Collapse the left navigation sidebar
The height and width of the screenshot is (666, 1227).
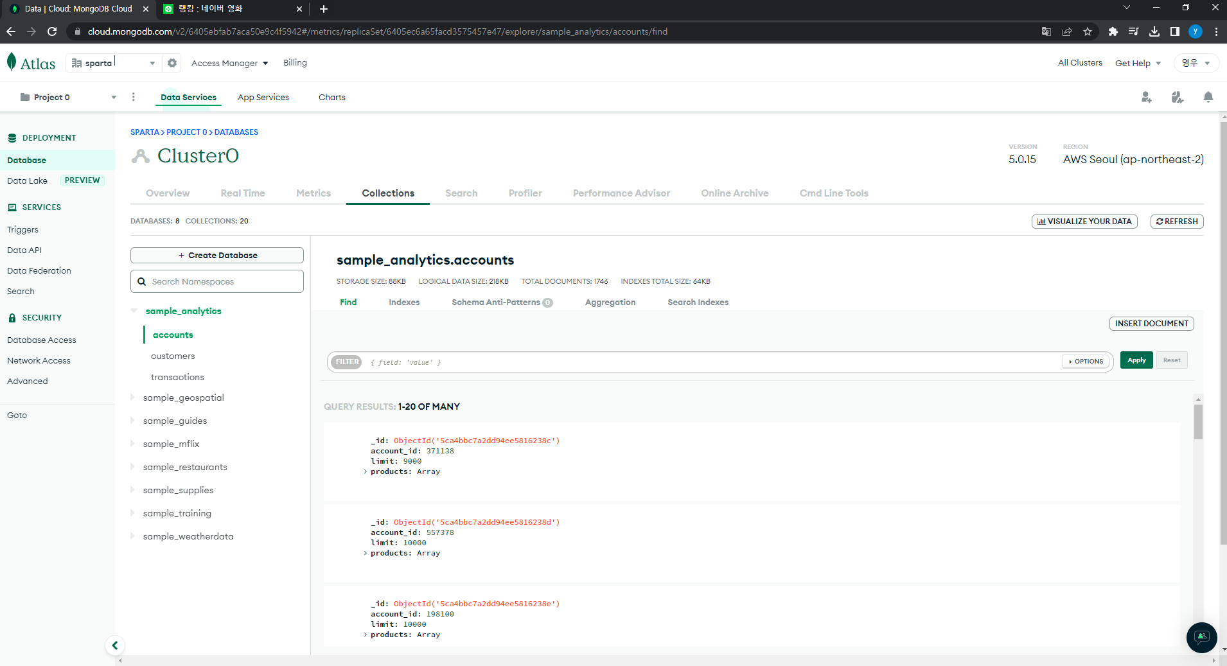click(115, 645)
